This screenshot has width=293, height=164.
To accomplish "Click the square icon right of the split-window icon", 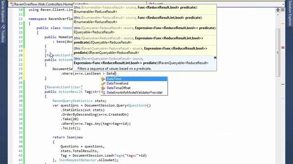I will [x=283, y=10].
